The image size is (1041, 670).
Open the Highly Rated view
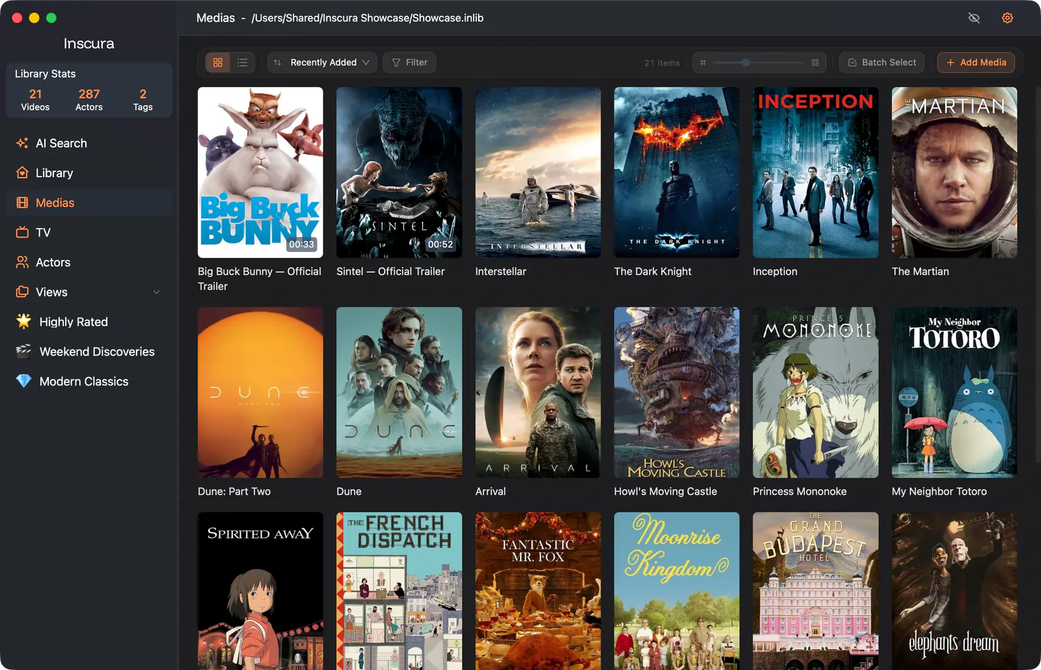coord(89,322)
